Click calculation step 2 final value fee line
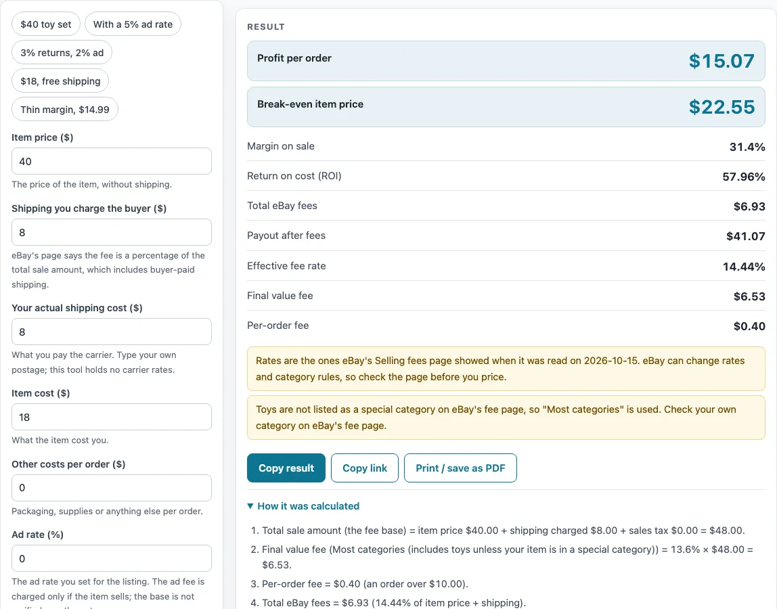The image size is (777, 609). (x=508, y=557)
